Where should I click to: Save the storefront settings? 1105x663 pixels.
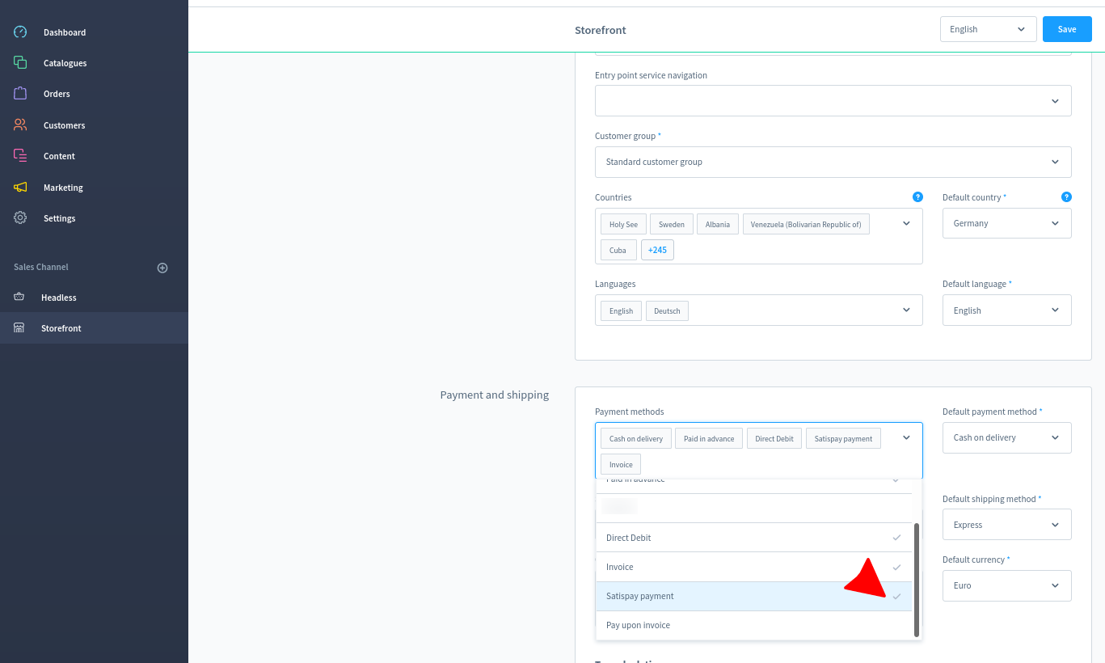(1067, 29)
